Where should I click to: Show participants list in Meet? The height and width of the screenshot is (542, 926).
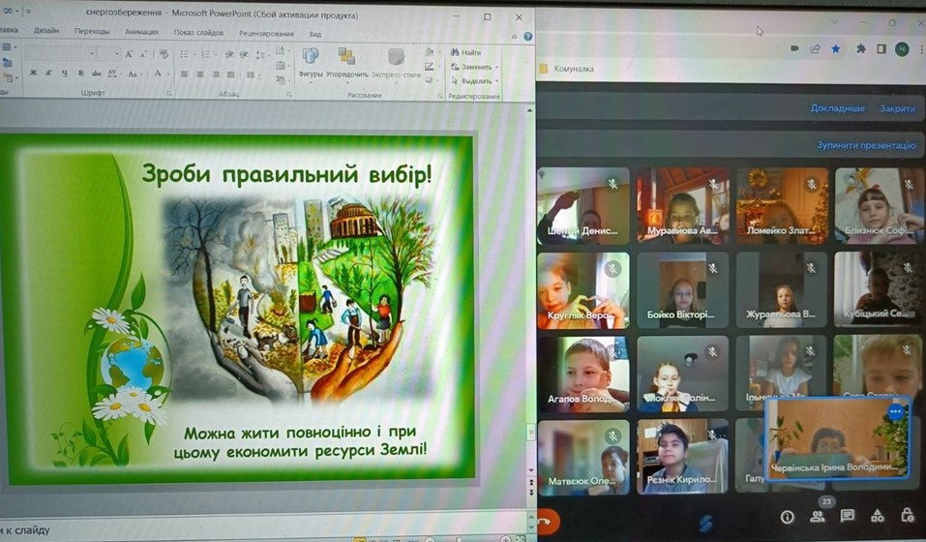click(x=818, y=517)
